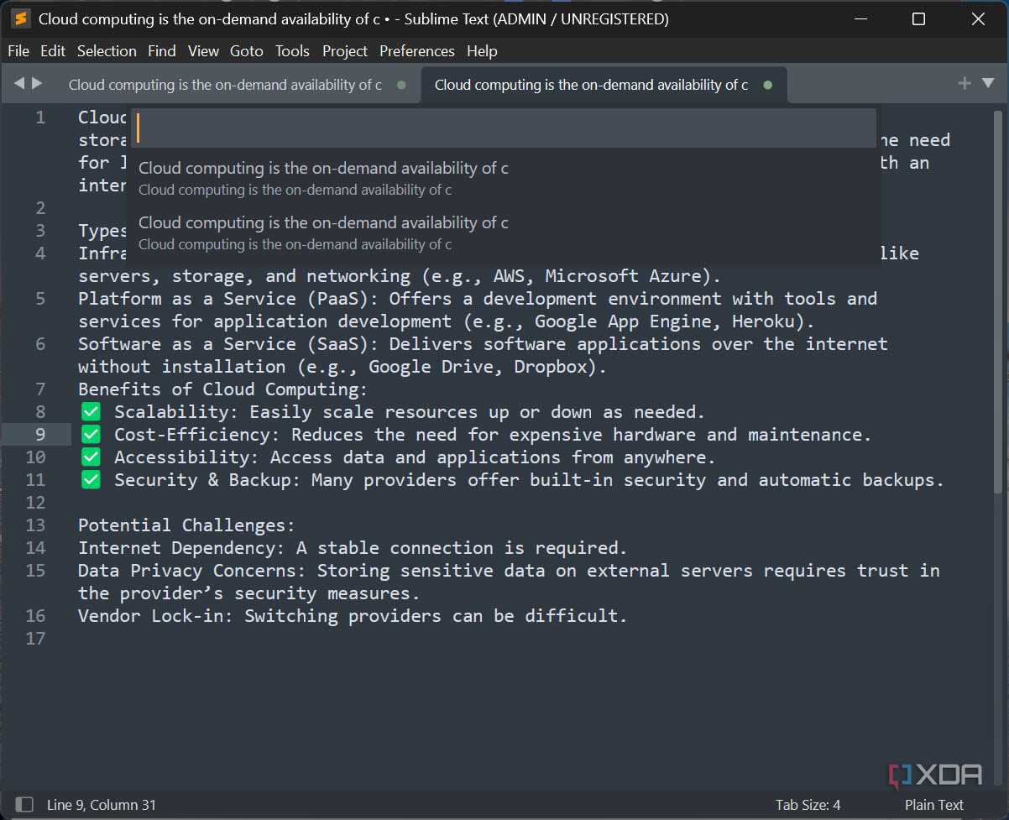The image size is (1009, 820).
Task: Click the check mark emoji before Cost-Efficiency
Action: pyautogui.click(x=91, y=434)
